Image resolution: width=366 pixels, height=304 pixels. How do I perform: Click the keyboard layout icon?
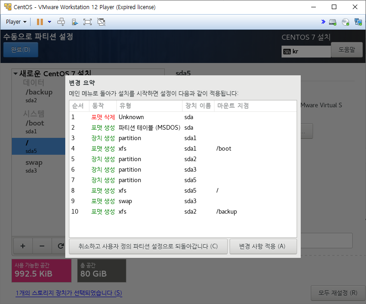pyautogui.click(x=287, y=52)
